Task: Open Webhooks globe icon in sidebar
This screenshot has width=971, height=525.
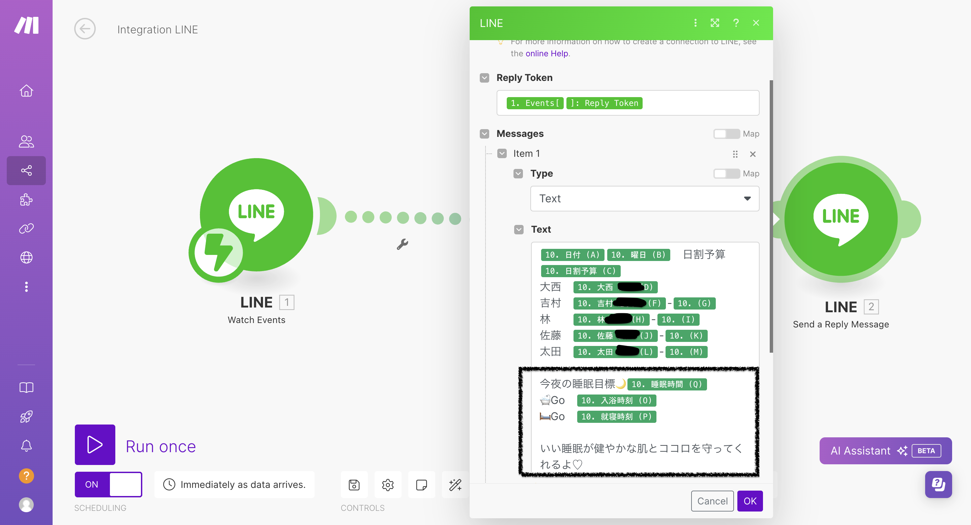Action: [x=26, y=257]
